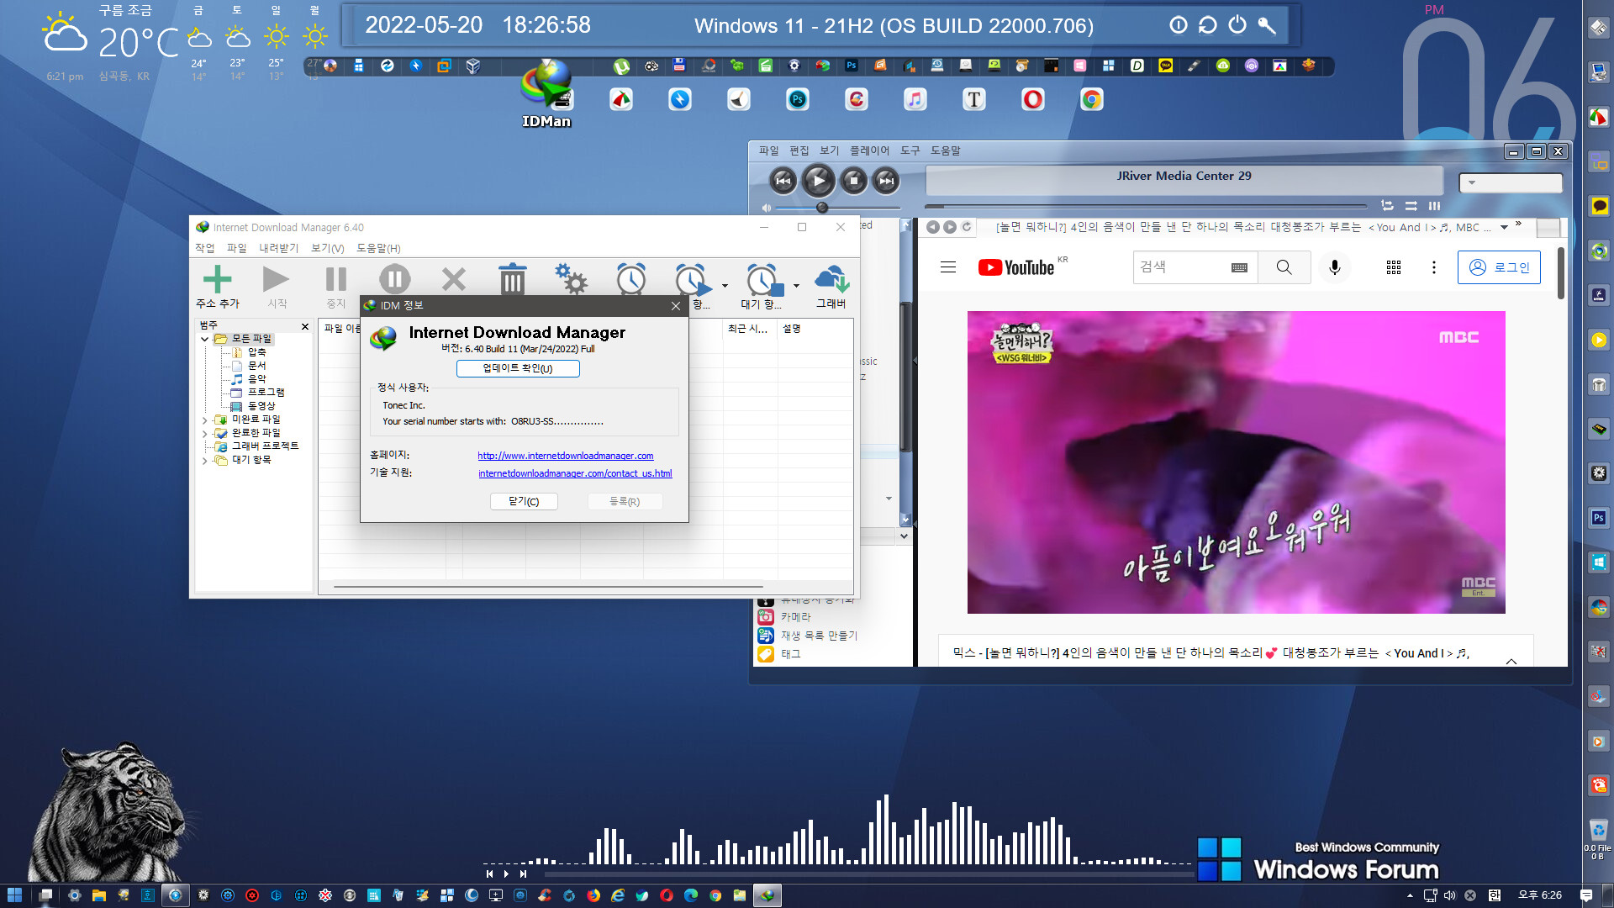Viewport: 1614px width, 908px height.
Task: Click JRiver play button
Action: (x=818, y=180)
